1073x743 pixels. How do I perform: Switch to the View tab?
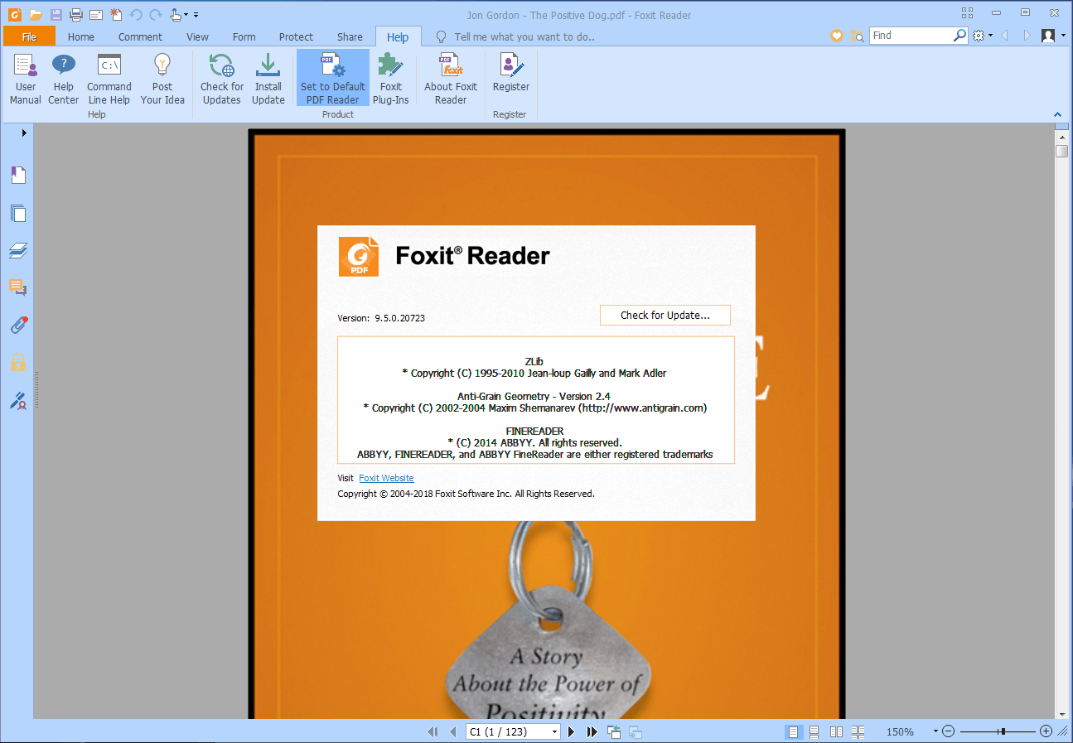coord(197,36)
